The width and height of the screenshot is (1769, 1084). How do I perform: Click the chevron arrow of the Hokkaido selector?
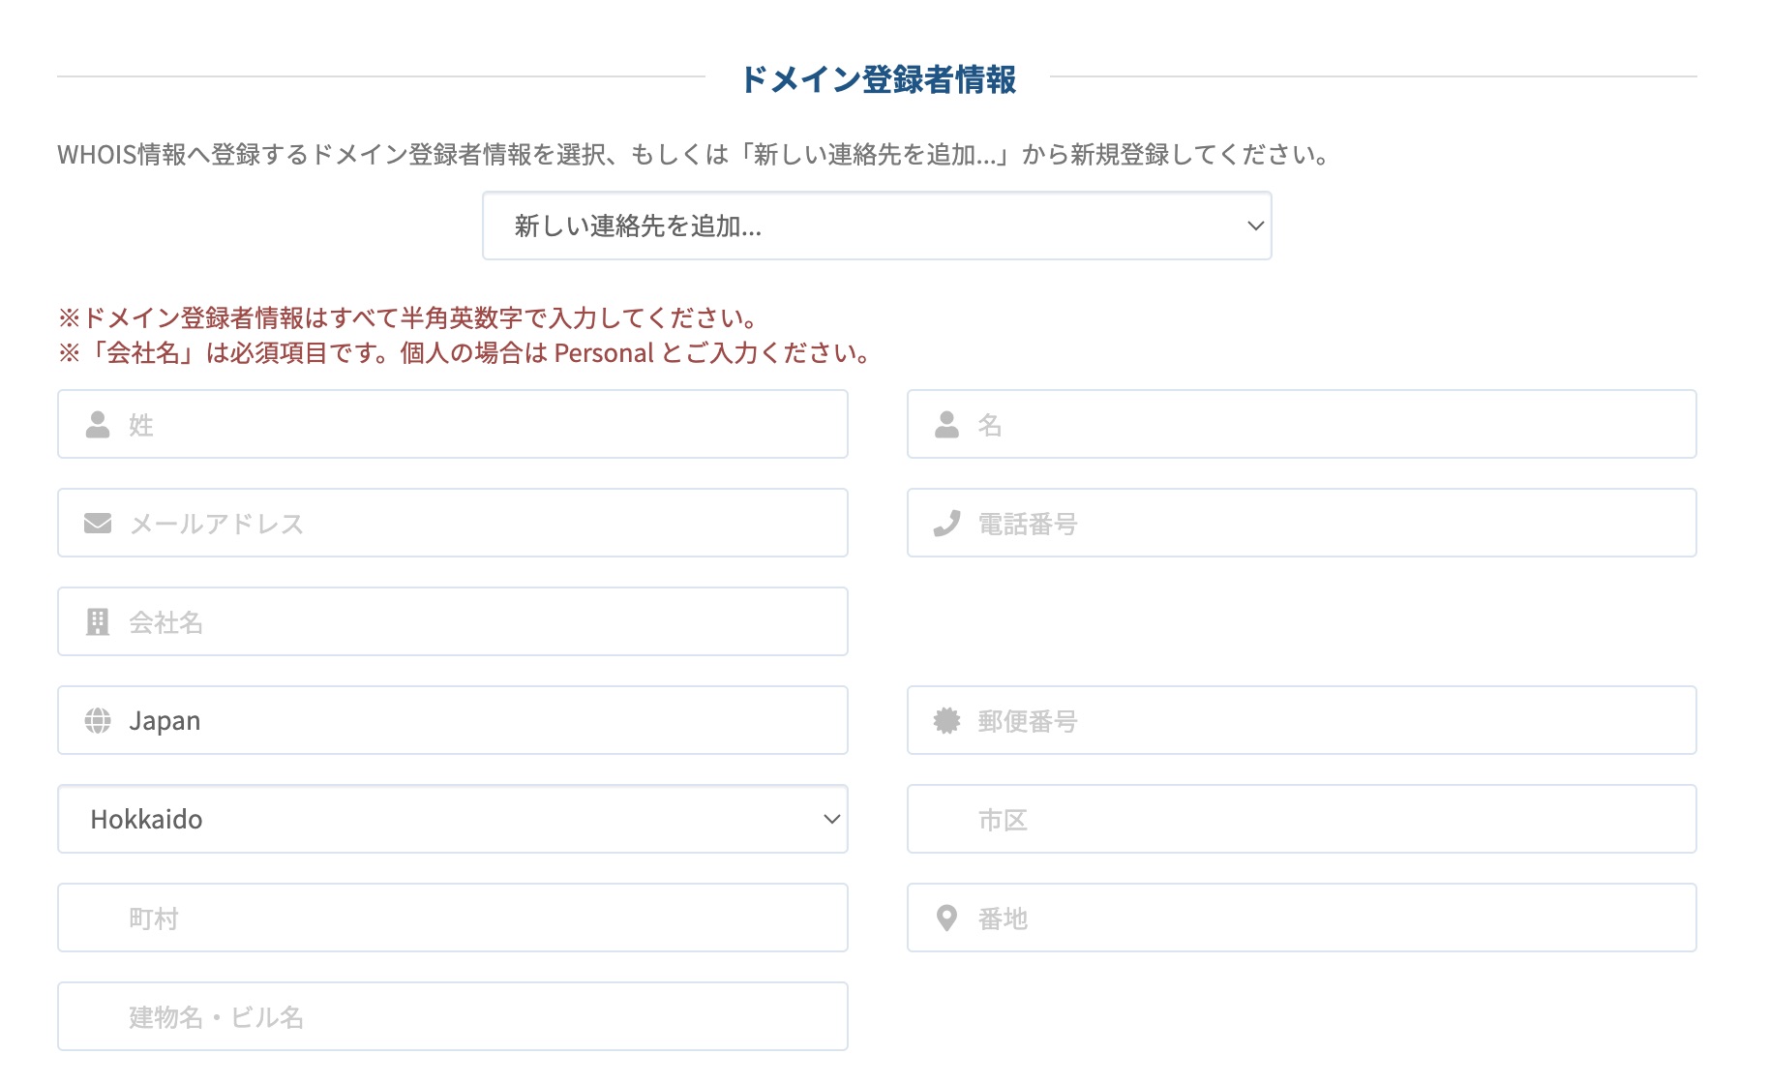[x=831, y=819]
